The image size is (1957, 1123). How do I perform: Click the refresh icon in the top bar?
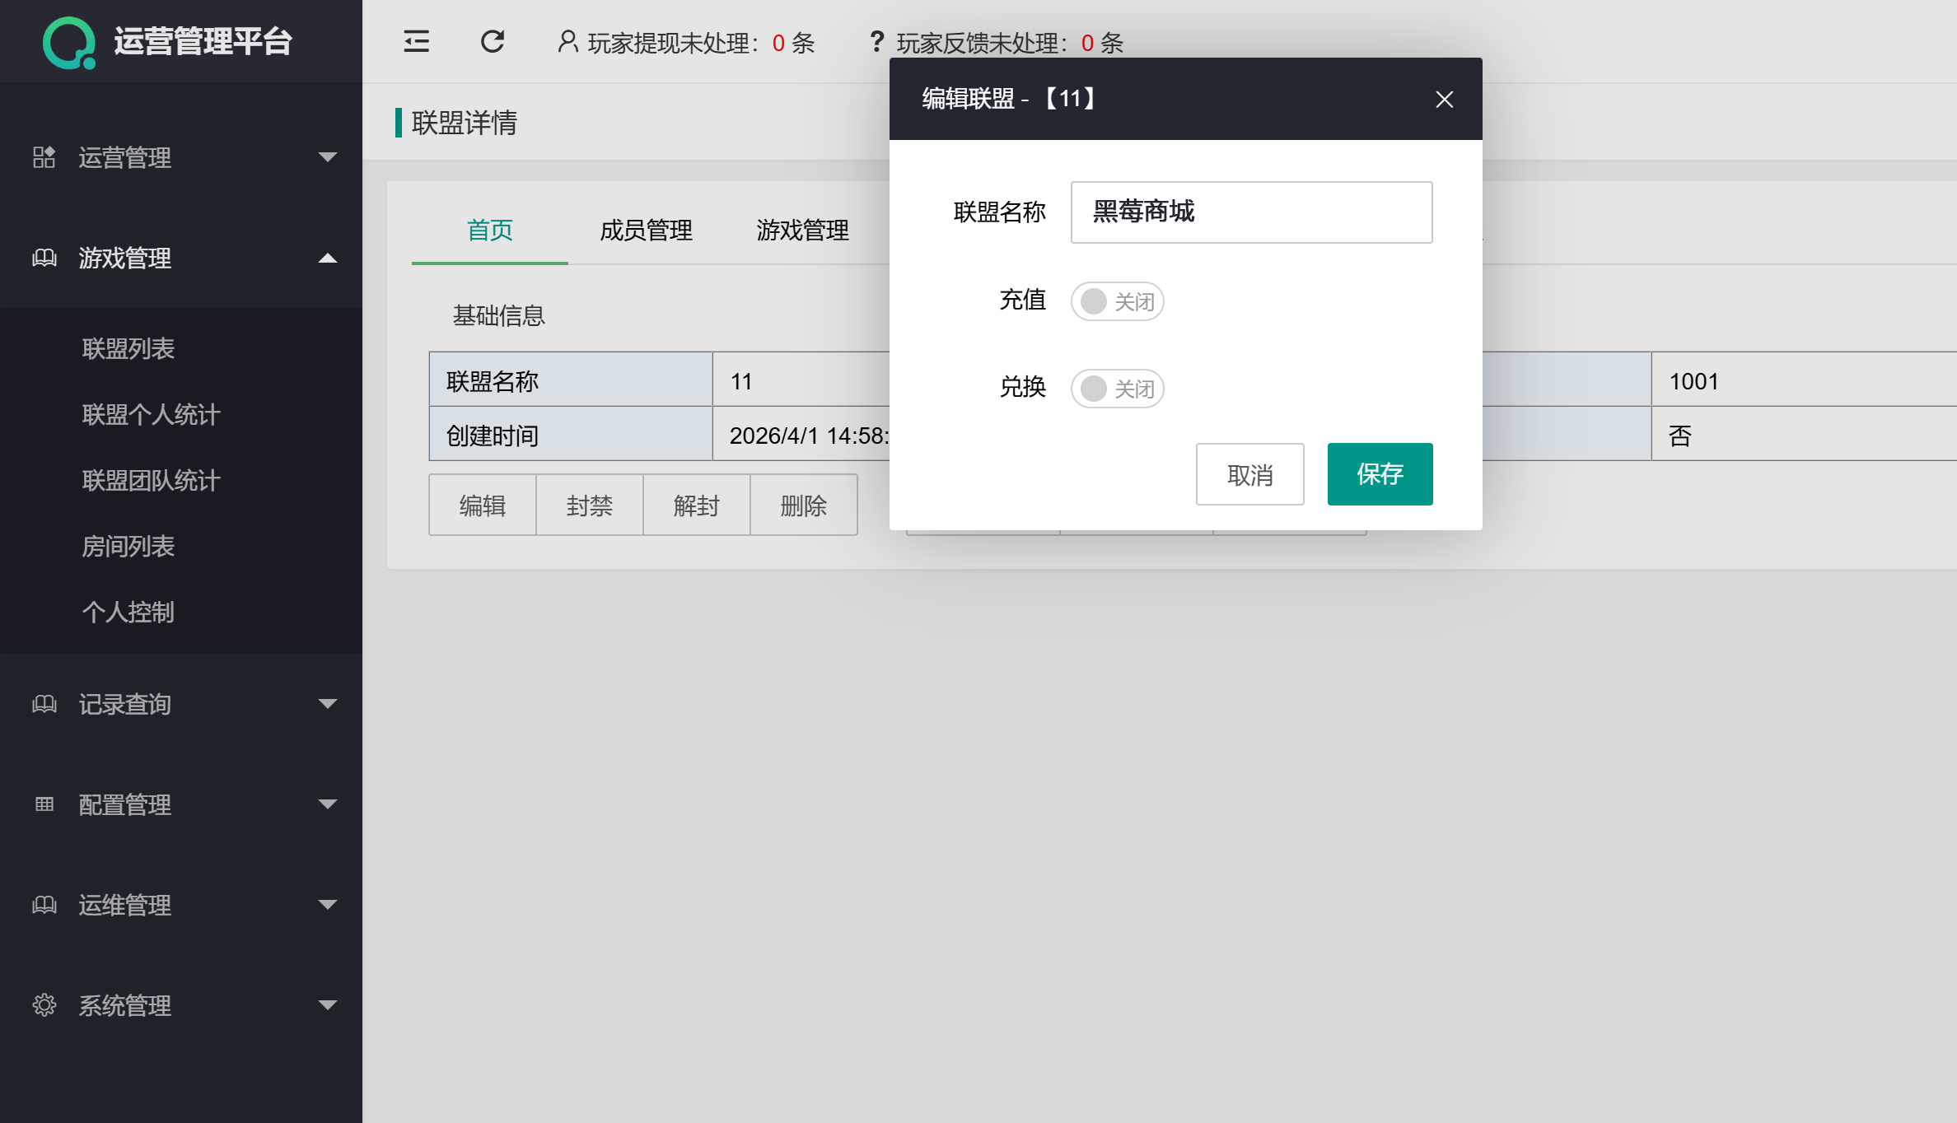[x=492, y=41]
